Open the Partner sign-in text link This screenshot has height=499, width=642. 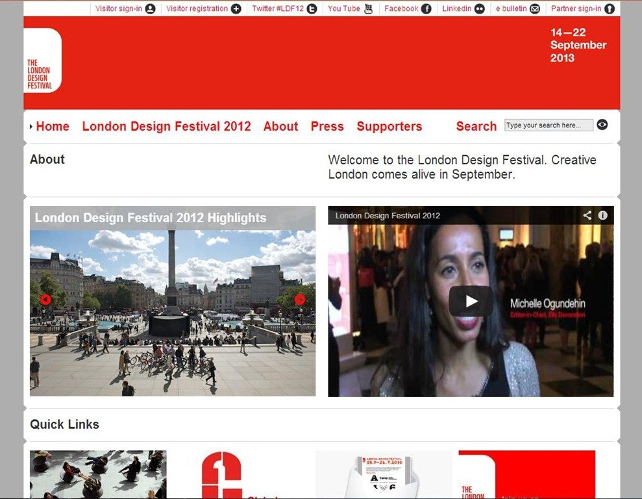(x=576, y=8)
